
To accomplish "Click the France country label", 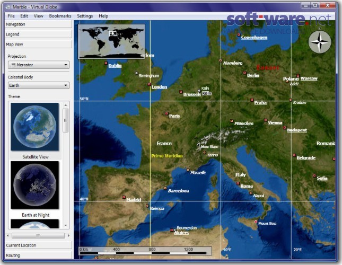I will pos(164,144).
